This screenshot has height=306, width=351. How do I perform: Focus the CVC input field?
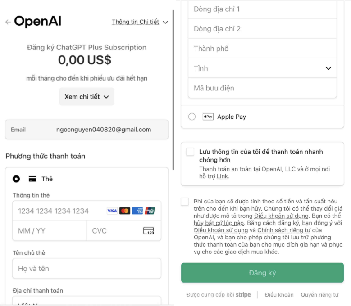(124, 231)
